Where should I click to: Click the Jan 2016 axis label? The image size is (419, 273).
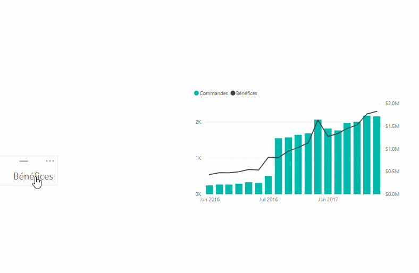point(209,199)
